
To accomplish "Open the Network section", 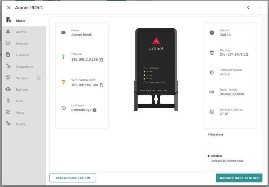I will [x=22, y=43].
